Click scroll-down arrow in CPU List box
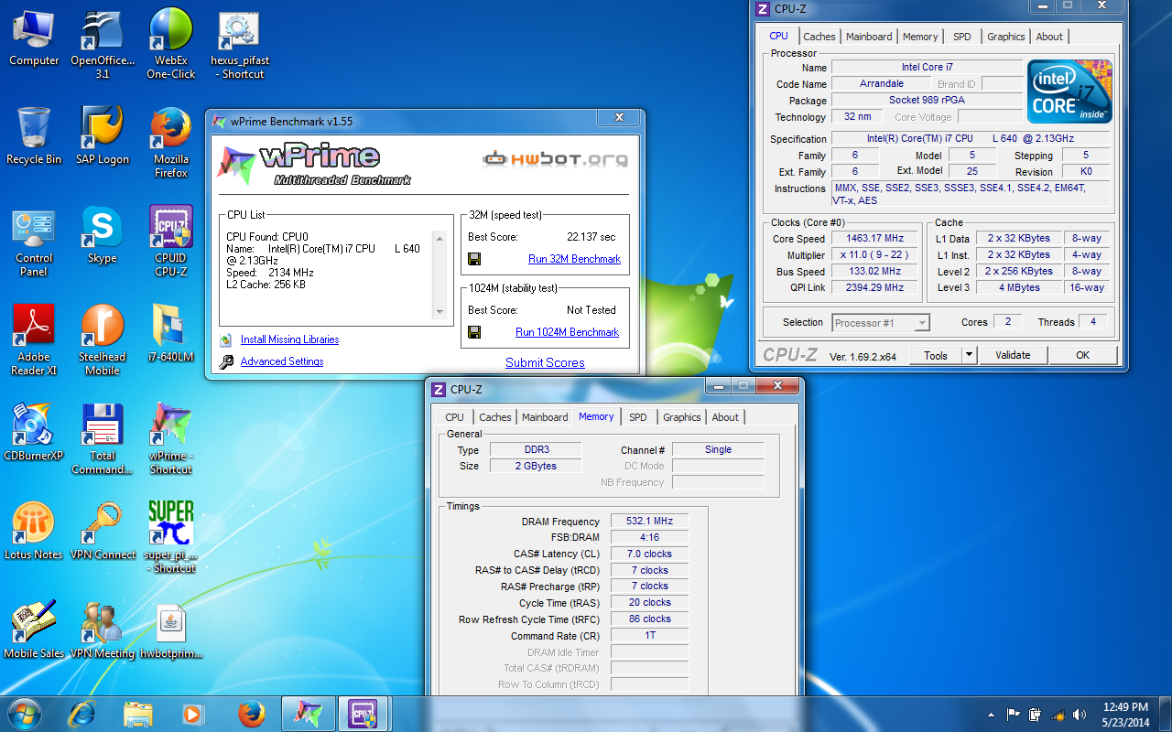The width and height of the screenshot is (1172, 732). tap(439, 312)
